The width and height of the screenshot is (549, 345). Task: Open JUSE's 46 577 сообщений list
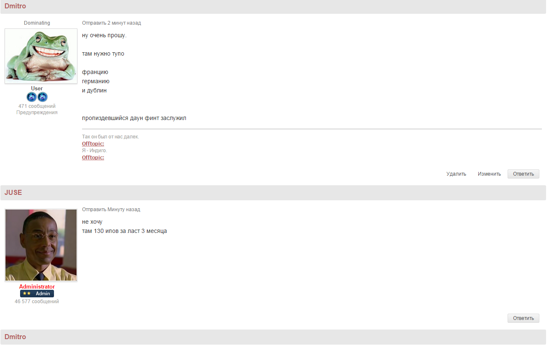point(37,302)
